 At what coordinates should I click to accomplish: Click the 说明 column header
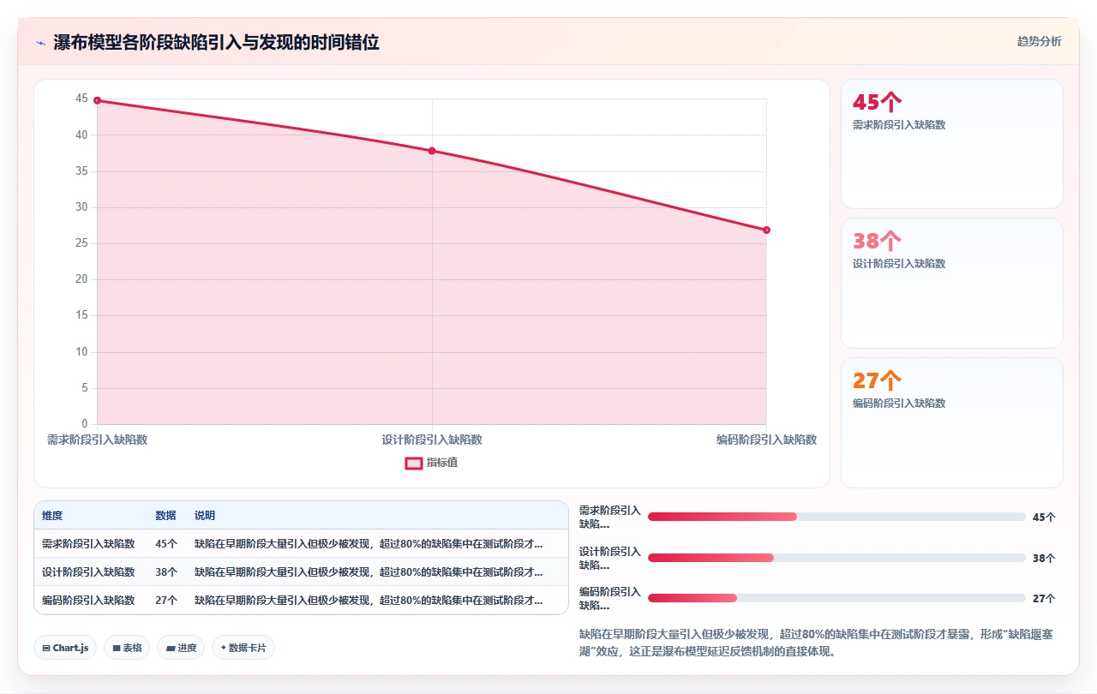[x=205, y=516]
